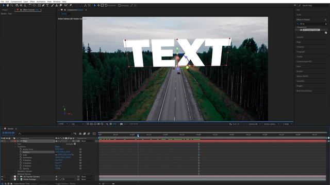The width and height of the screenshot is (330, 185).
Task: Toggle stopwatch for X Rotation property
Action: [21, 160]
